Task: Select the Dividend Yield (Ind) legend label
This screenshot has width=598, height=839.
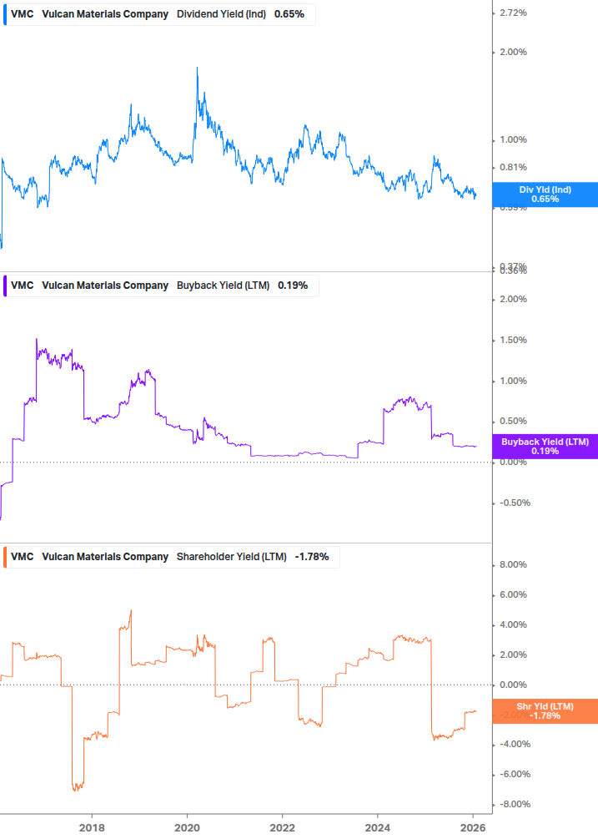Action: [221, 14]
